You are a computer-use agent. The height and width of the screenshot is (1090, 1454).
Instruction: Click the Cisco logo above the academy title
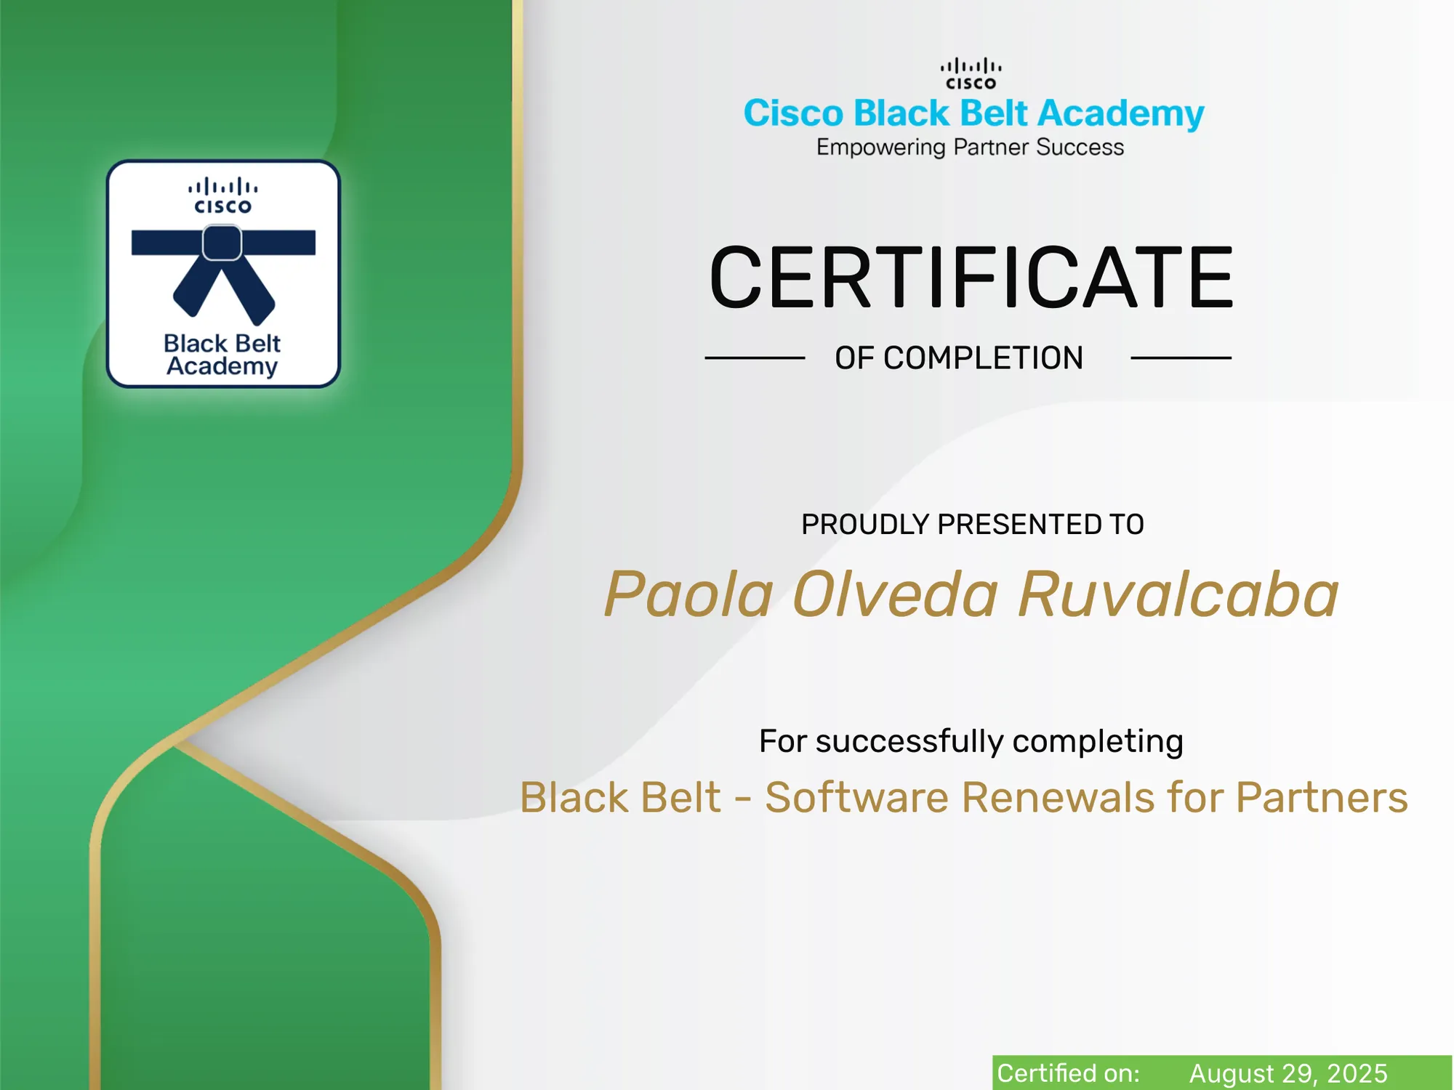971,74
